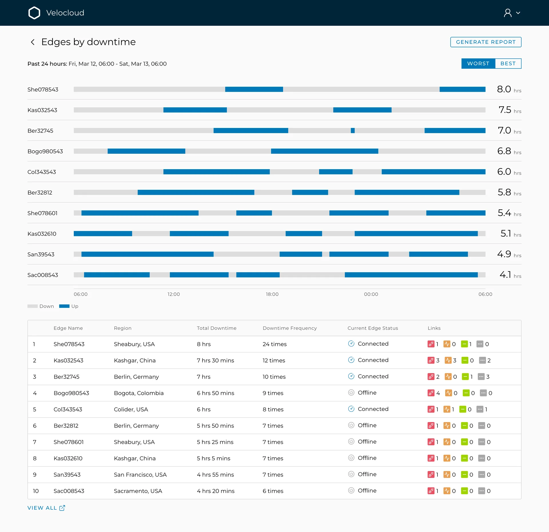Switch to the Best view
This screenshot has width=549, height=532.
(x=508, y=64)
